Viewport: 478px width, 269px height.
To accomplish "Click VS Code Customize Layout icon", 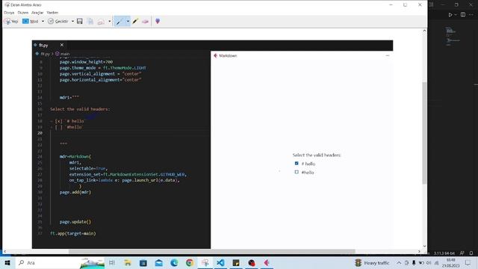I will (x=432, y=4).
